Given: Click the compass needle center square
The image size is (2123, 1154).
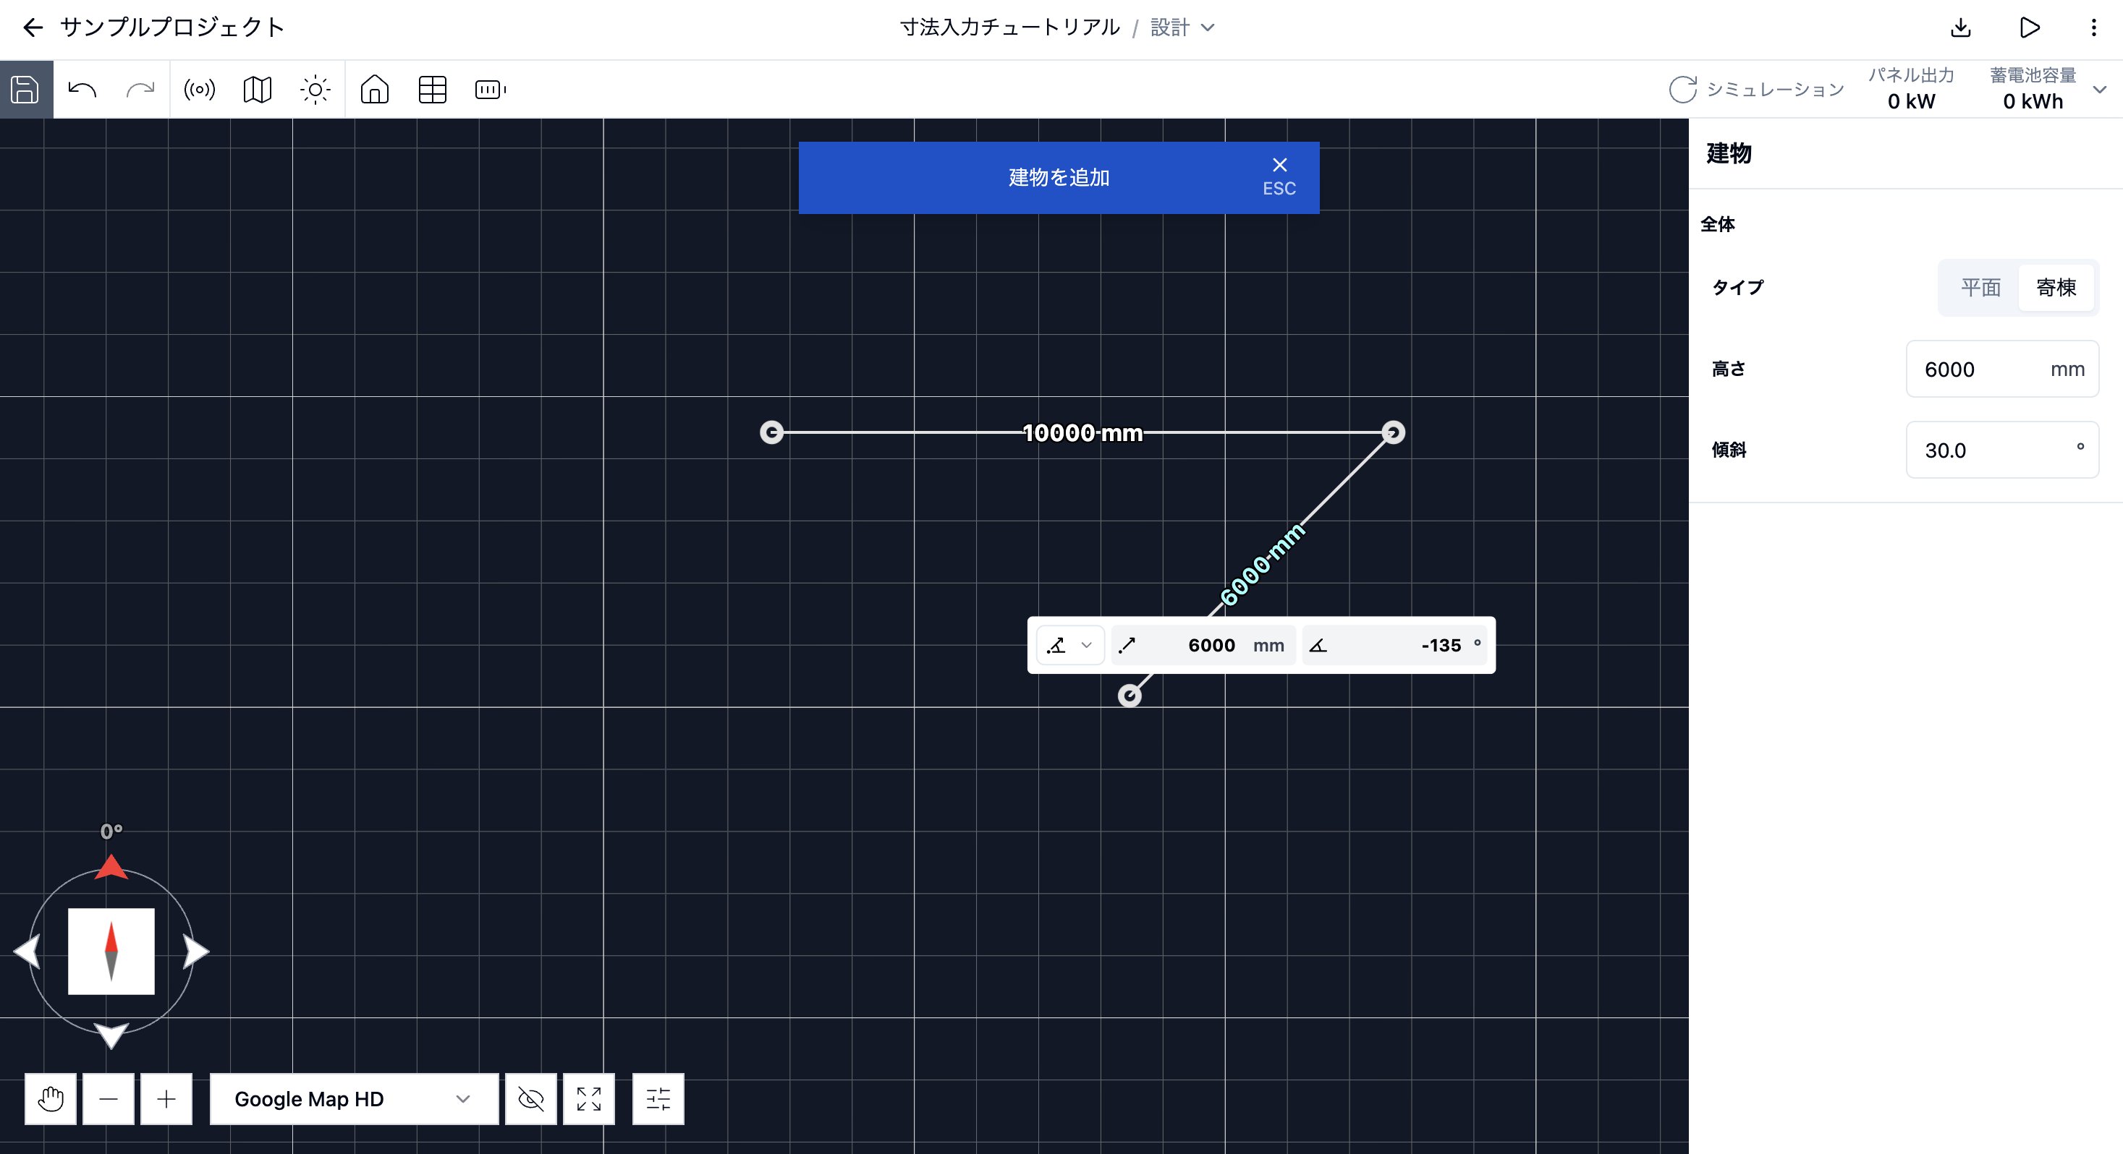Looking at the screenshot, I should pos(111,952).
